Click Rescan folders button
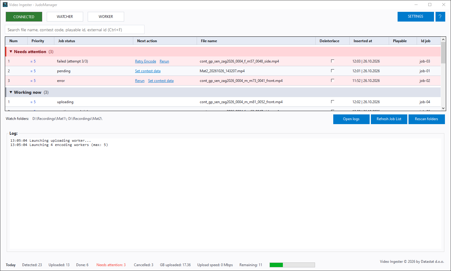 point(426,119)
